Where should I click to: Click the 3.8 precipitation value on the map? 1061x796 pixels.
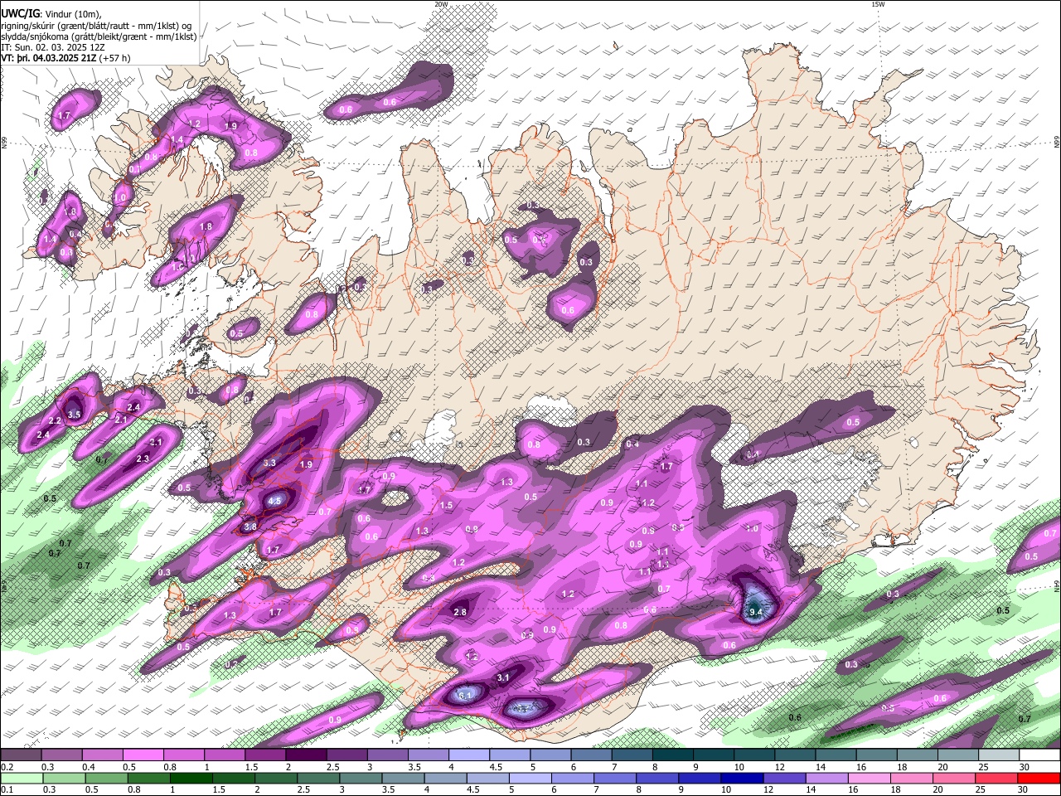[x=250, y=527]
